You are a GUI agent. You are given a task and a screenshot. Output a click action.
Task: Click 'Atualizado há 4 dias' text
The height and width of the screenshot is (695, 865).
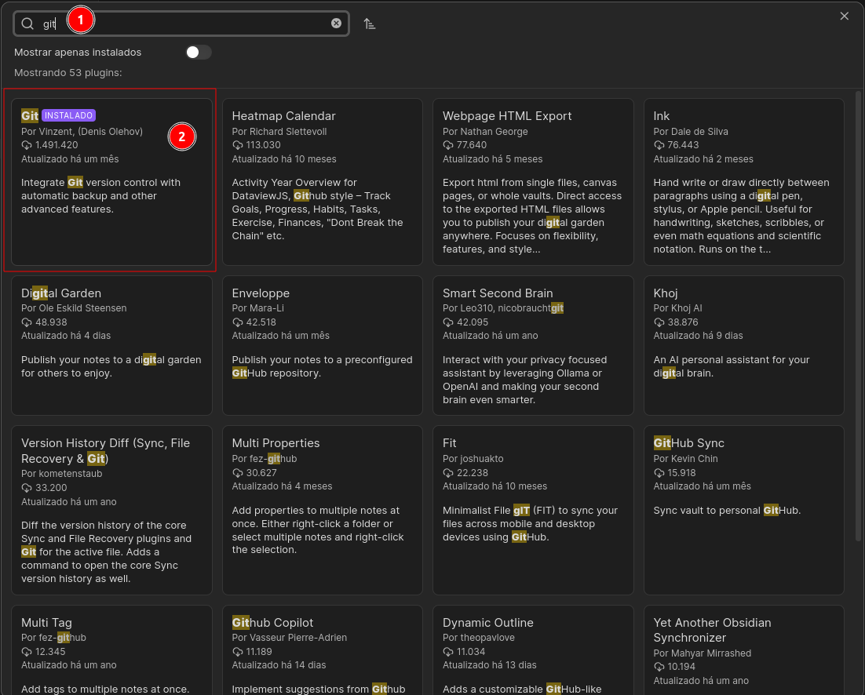pos(66,336)
